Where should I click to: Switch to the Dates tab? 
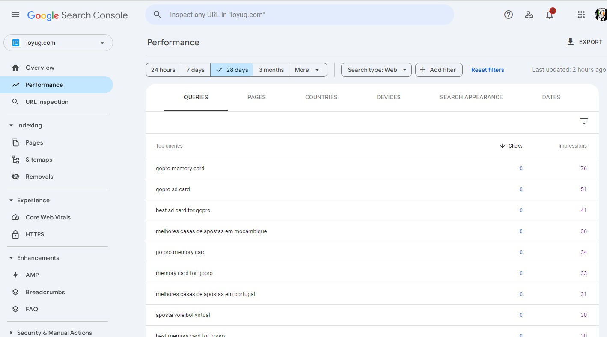551,98
